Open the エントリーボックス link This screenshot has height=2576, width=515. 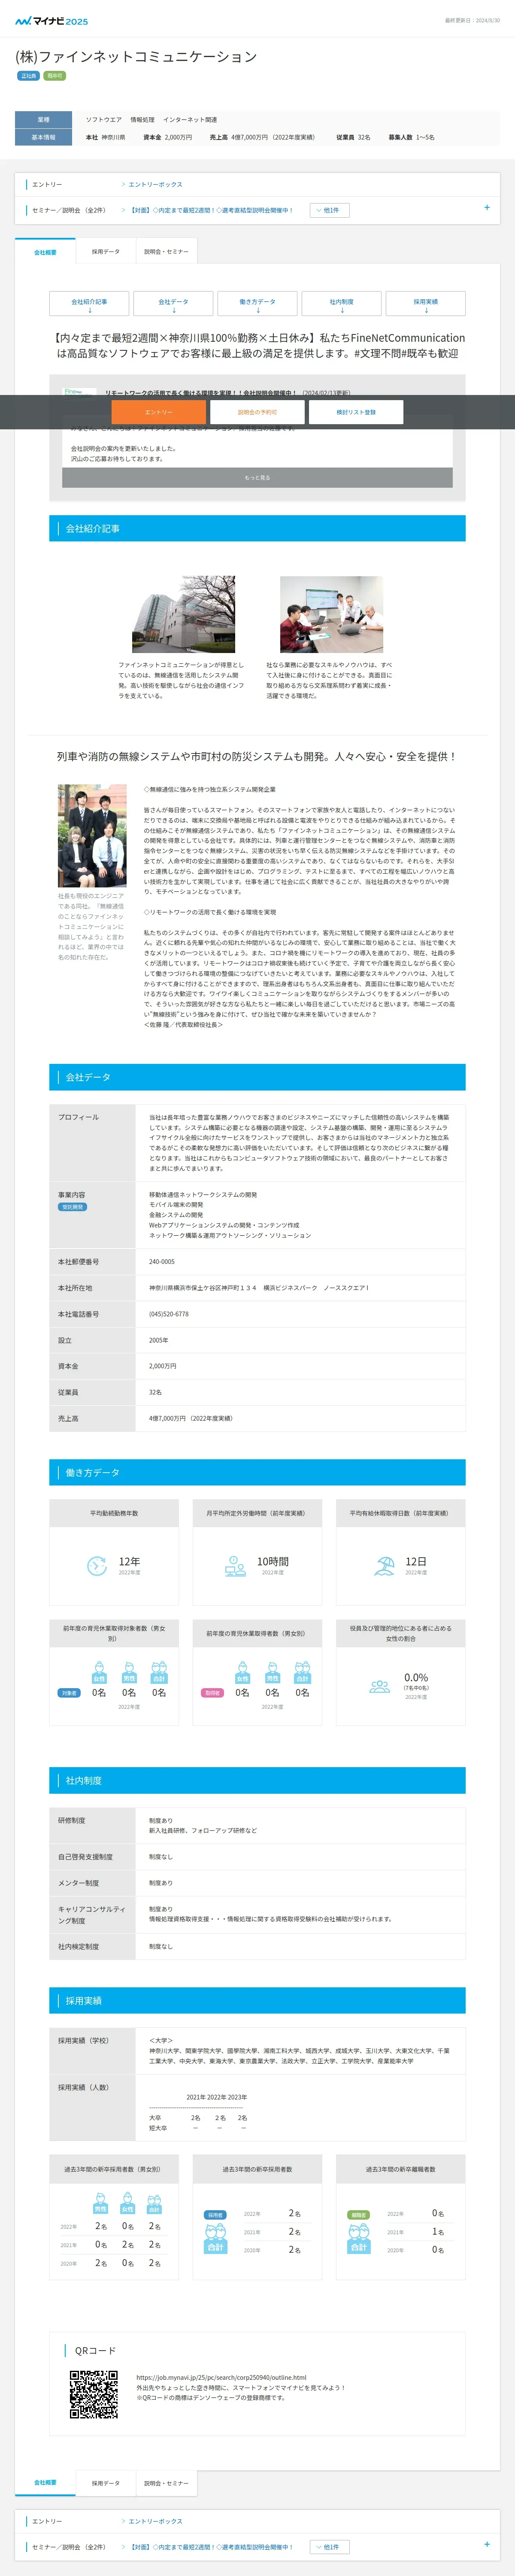pyautogui.click(x=155, y=184)
